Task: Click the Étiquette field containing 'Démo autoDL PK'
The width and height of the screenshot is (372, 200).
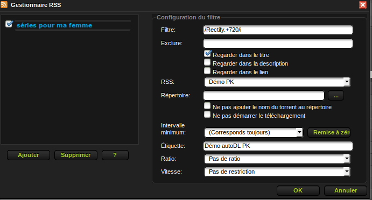Action: coord(278,146)
